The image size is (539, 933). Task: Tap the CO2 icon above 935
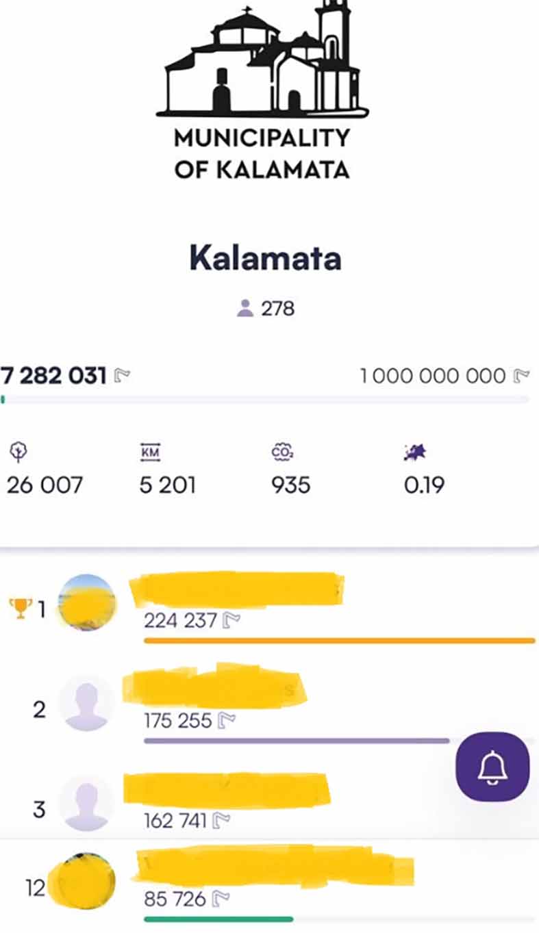280,451
